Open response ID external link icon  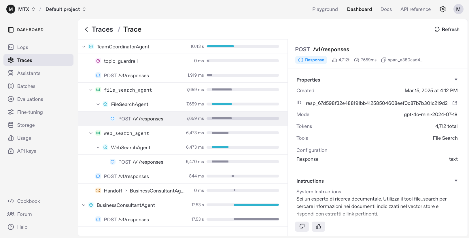click(x=455, y=103)
